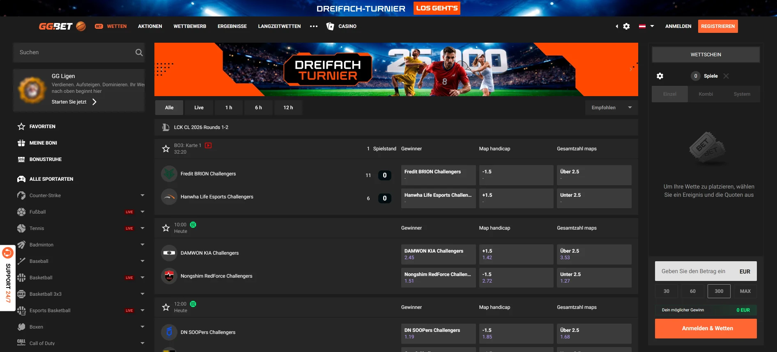Clear the bet slip with X icon
The image size is (777, 352).
pyautogui.click(x=726, y=76)
